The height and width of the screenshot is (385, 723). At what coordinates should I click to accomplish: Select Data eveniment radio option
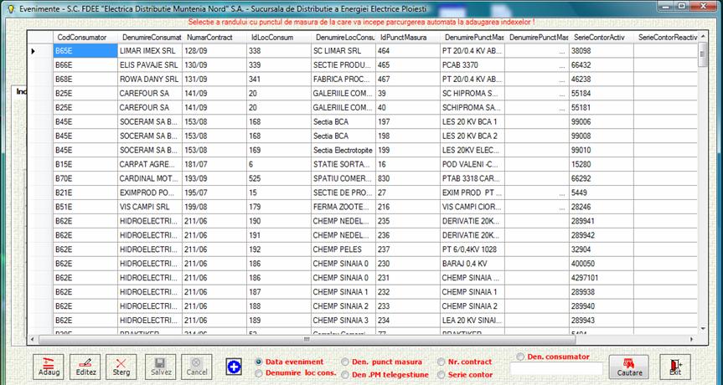pyautogui.click(x=259, y=362)
